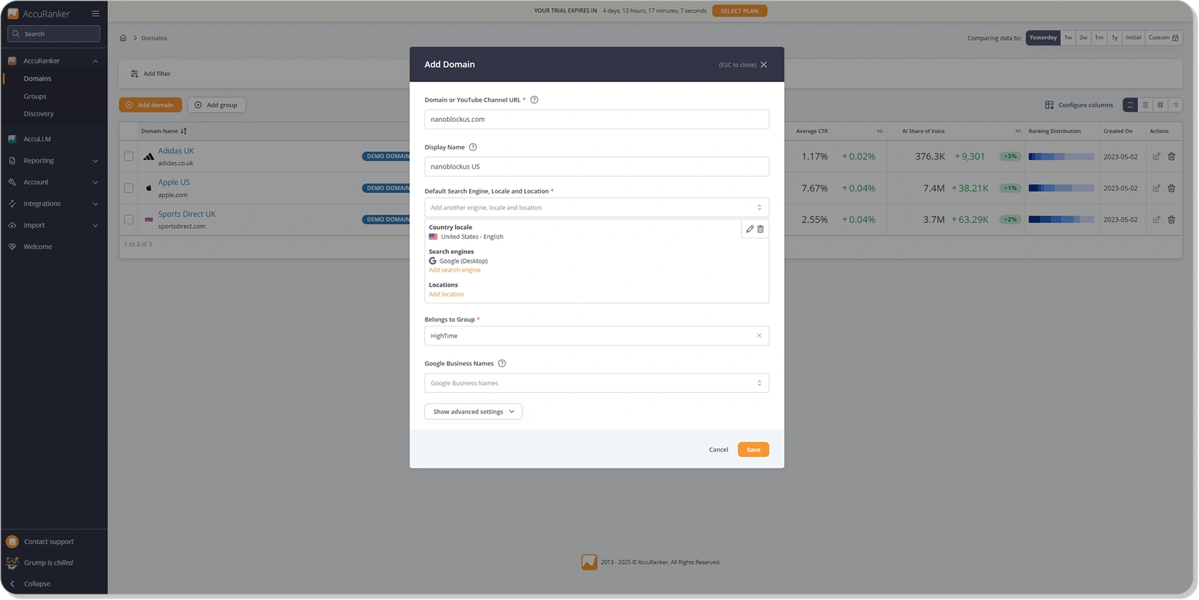Select the 1w comparison tab
Image resolution: width=1199 pixels, height=600 pixels.
click(1068, 38)
